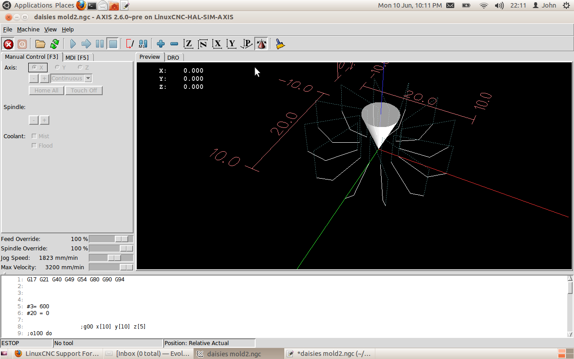Viewport: 574px width, 359px height.
Task: Toggle machine power button
Action: click(22, 44)
